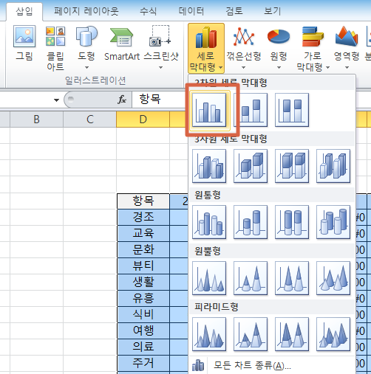This screenshot has width=371, height=374.
Task: Open 모든 차트 종류 (All Chart Types) dialog
Action: [272, 365]
